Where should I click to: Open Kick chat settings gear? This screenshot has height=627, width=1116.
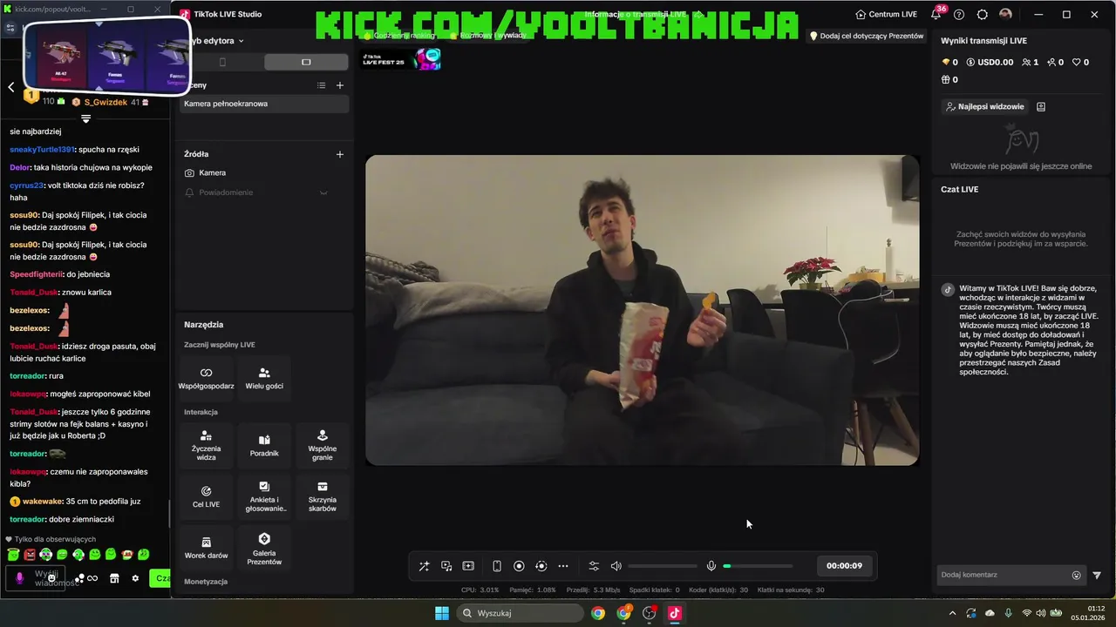135,578
